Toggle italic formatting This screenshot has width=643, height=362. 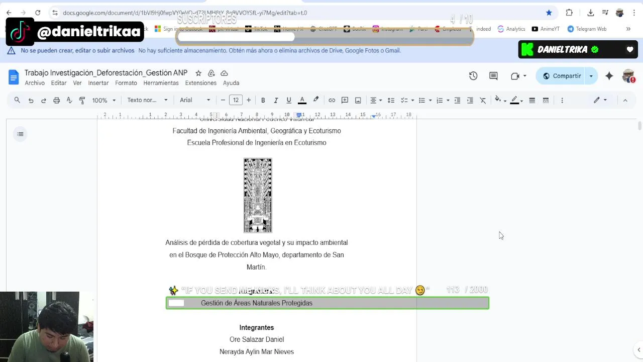pyautogui.click(x=276, y=100)
